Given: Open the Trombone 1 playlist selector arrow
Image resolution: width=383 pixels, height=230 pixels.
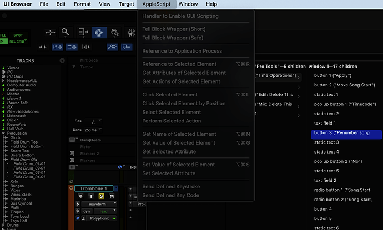Looking at the screenshot, I should pyautogui.click(x=116, y=188).
